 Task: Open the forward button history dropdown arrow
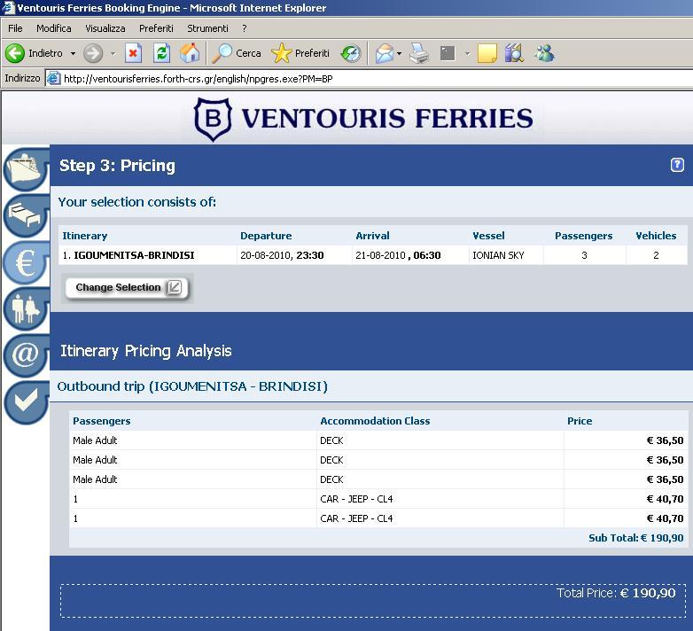tap(113, 53)
